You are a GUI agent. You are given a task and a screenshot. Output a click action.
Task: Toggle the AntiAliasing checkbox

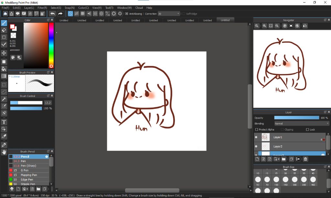pyautogui.click(x=127, y=14)
